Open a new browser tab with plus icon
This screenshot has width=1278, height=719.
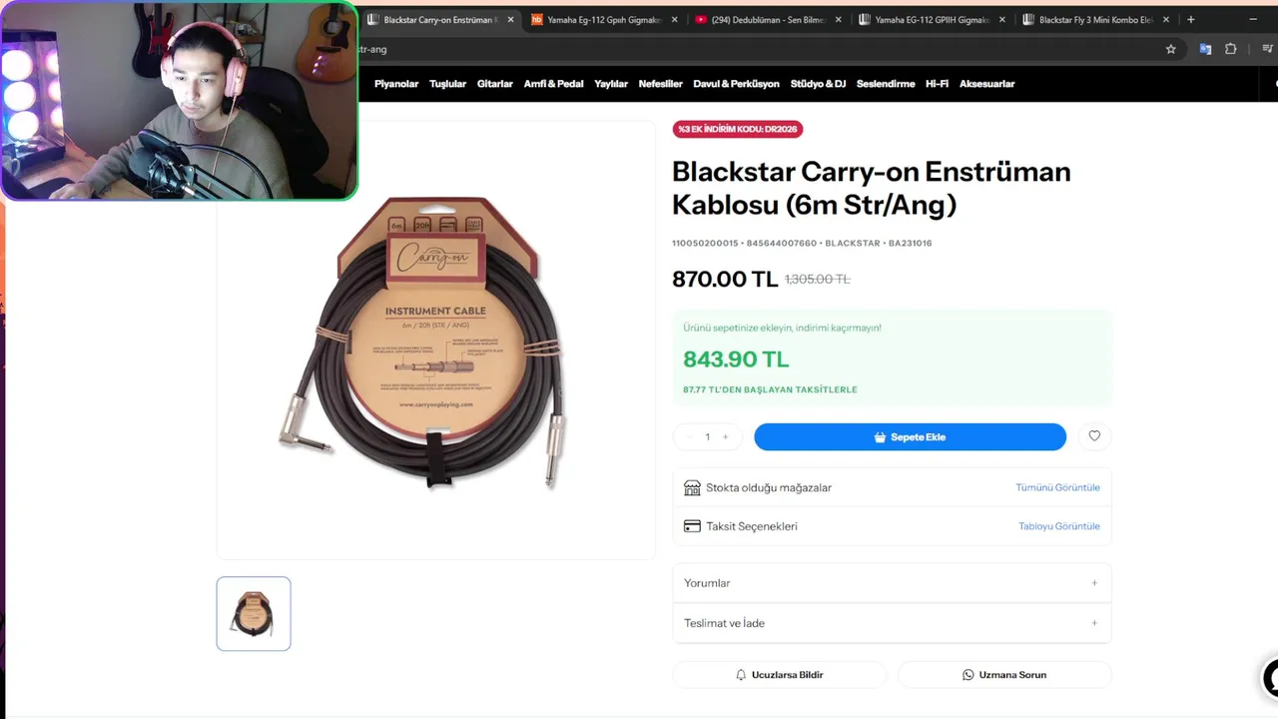point(1190,19)
